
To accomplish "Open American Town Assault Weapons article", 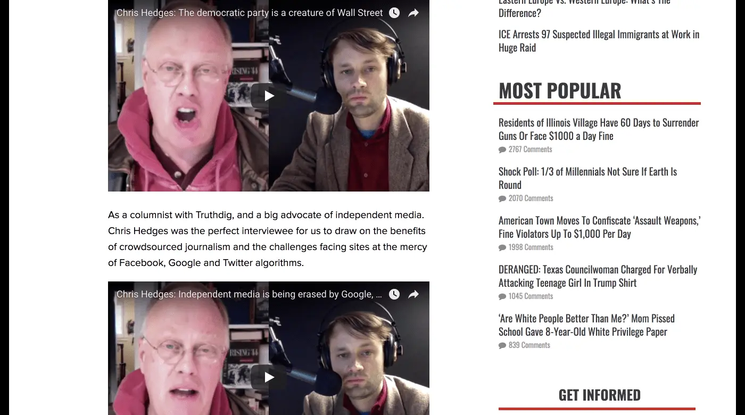I will (599, 227).
